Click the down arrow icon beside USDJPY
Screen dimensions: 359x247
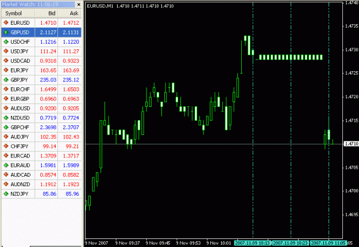tap(6, 51)
